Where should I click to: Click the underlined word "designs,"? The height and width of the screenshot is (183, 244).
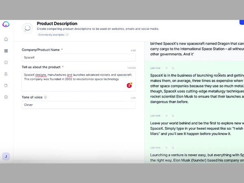click(41, 75)
